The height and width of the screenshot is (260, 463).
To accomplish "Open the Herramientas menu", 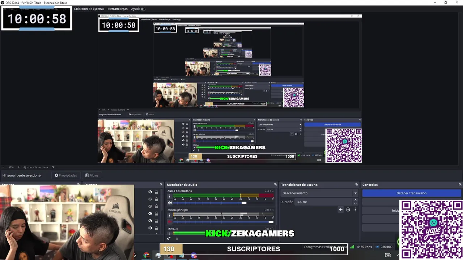I will click(118, 9).
